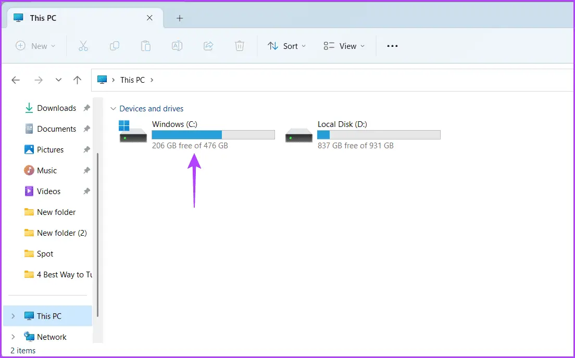
Task: Select the Local Disk (D:) drive icon
Action: [x=299, y=135]
